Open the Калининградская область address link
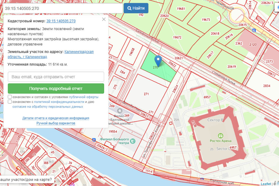Viewport: 279px width, 186px height. point(79,52)
